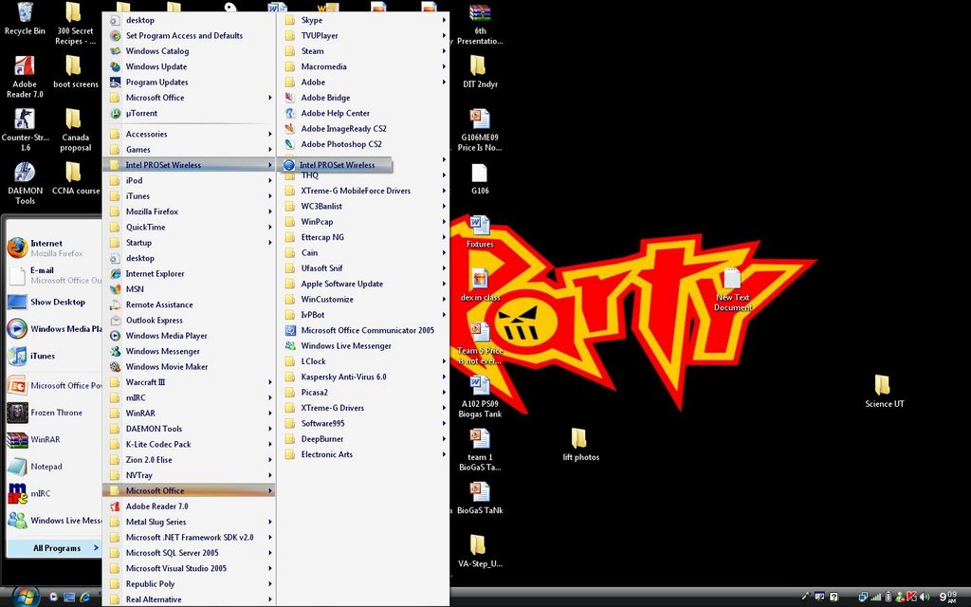Click the Internet Explorer quick launch icon

84,598
